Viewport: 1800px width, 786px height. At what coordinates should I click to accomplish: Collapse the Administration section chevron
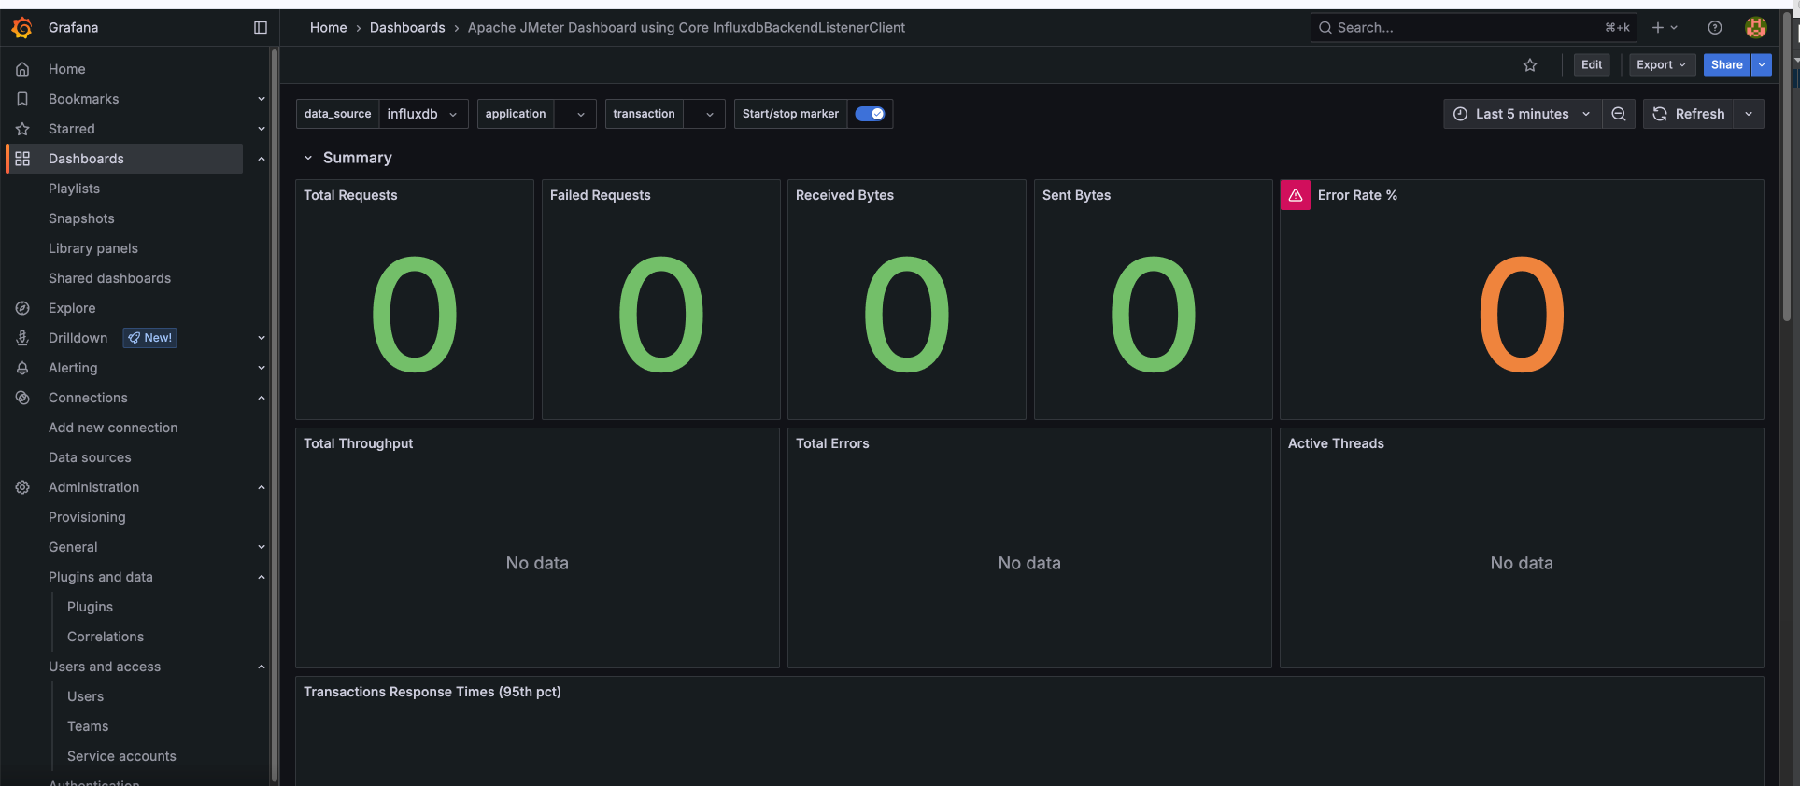[x=262, y=487]
